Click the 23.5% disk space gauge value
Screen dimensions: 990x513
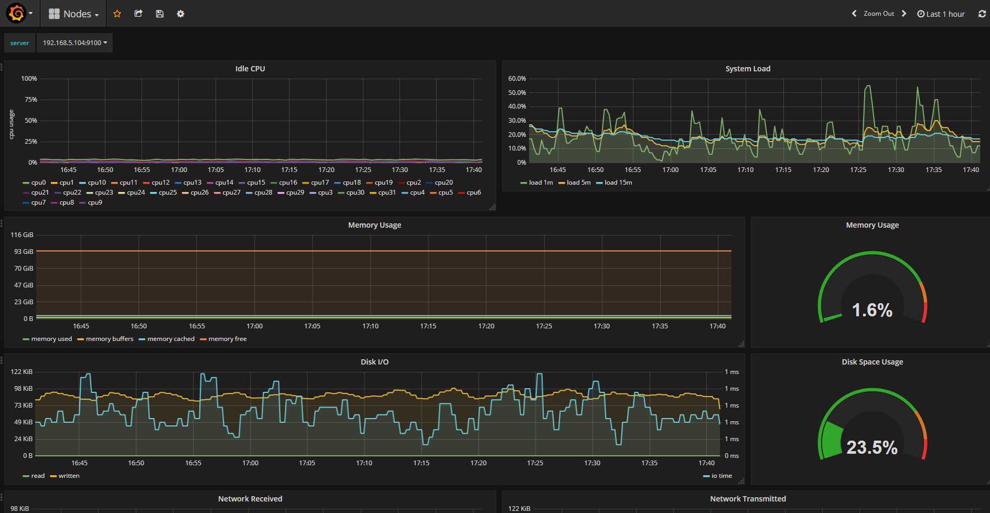(x=872, y=447)
